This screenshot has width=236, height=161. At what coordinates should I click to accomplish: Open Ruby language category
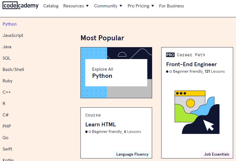7,81
